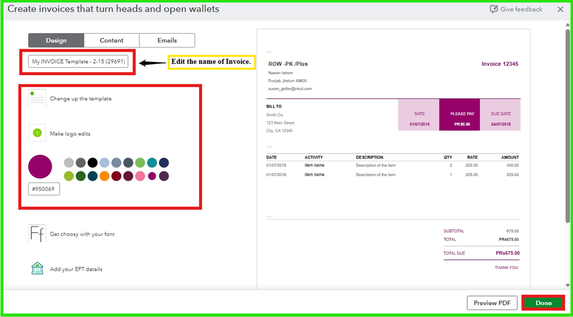Screen dimensions: 573x317
Task: Click the ACTIVITY column header
Action: click(314, 157)
